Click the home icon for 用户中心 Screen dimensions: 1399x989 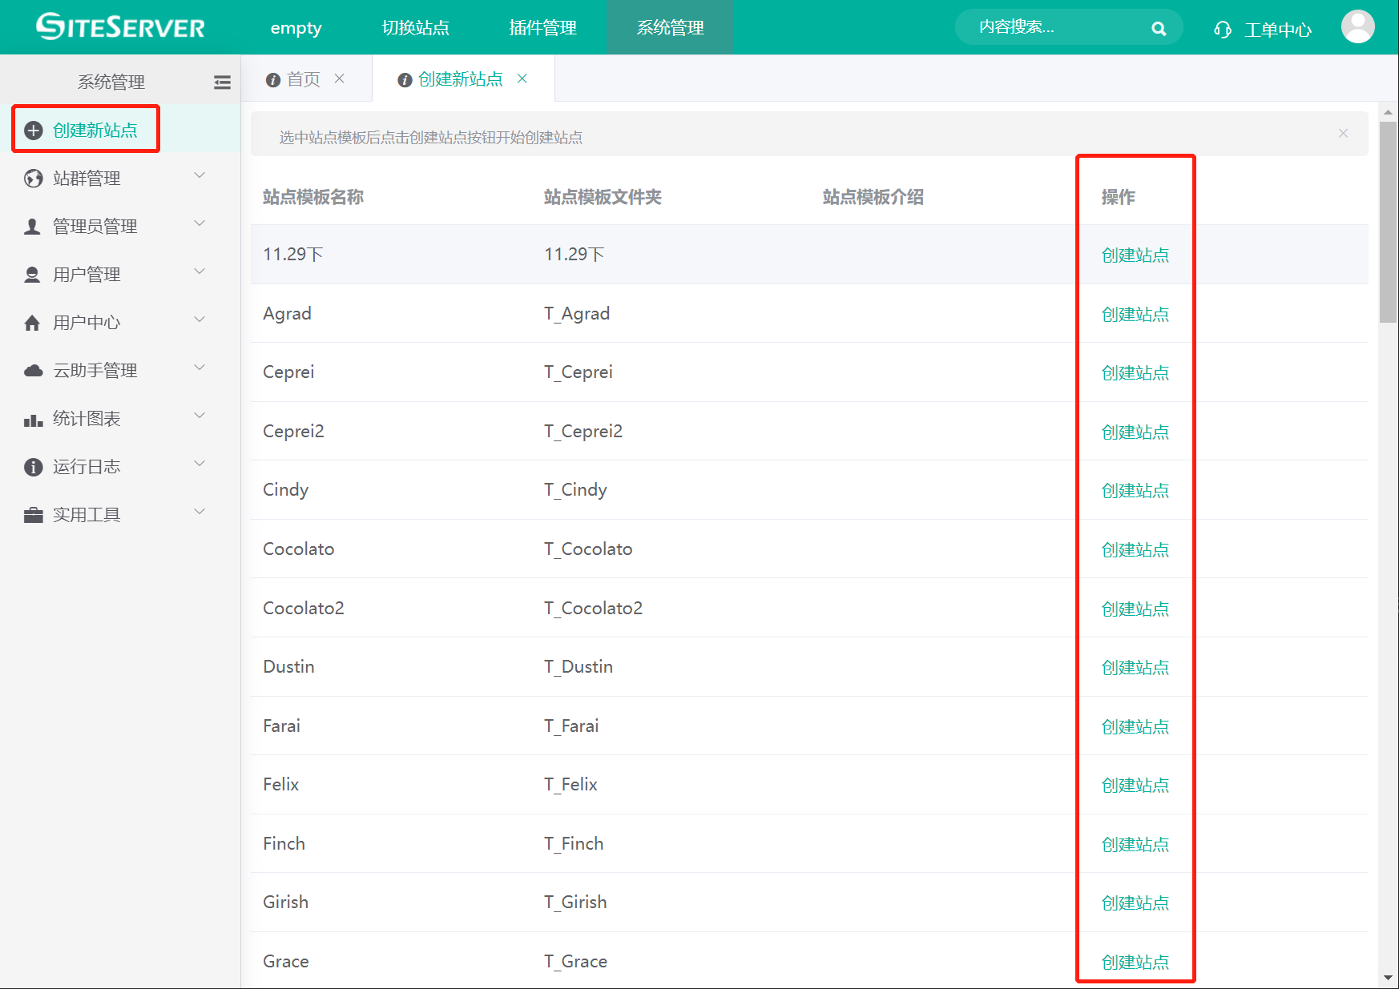(x=33, y=323)
